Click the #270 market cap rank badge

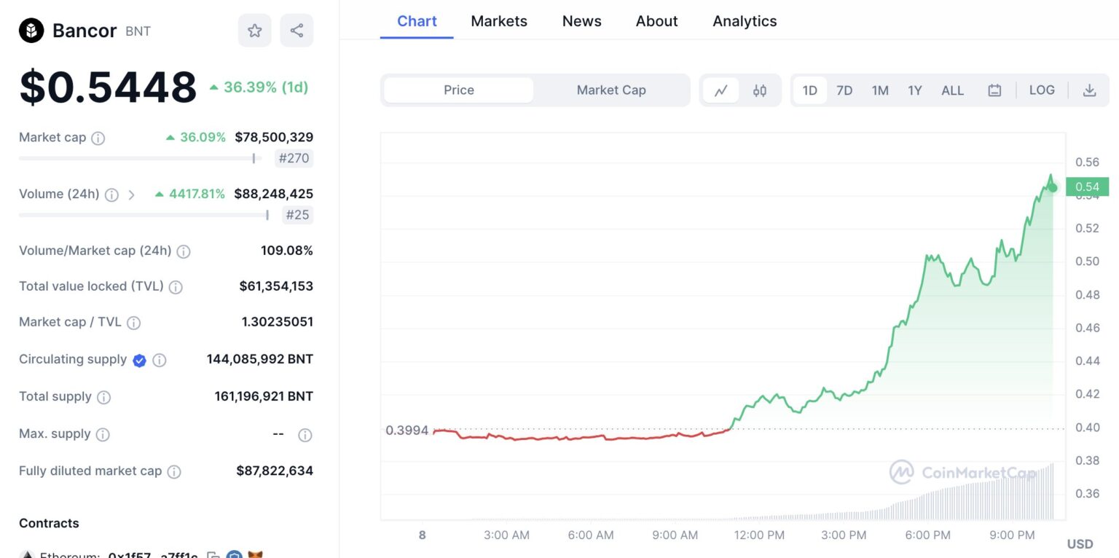pos(294,158)
